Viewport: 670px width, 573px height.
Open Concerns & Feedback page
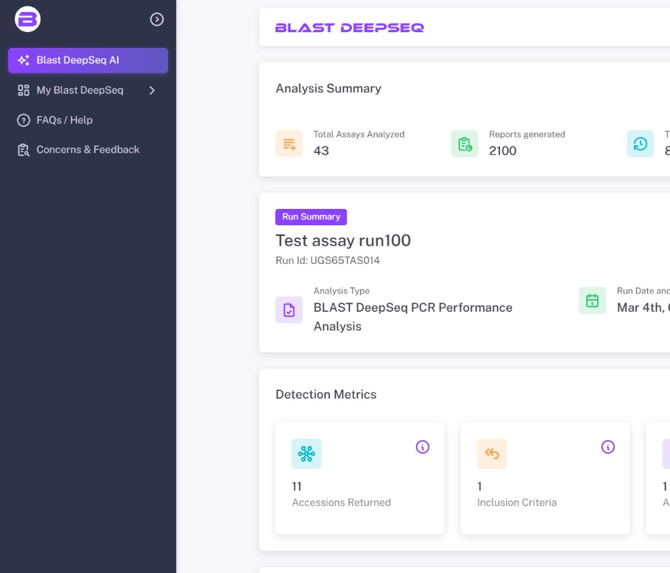point(88,149)
